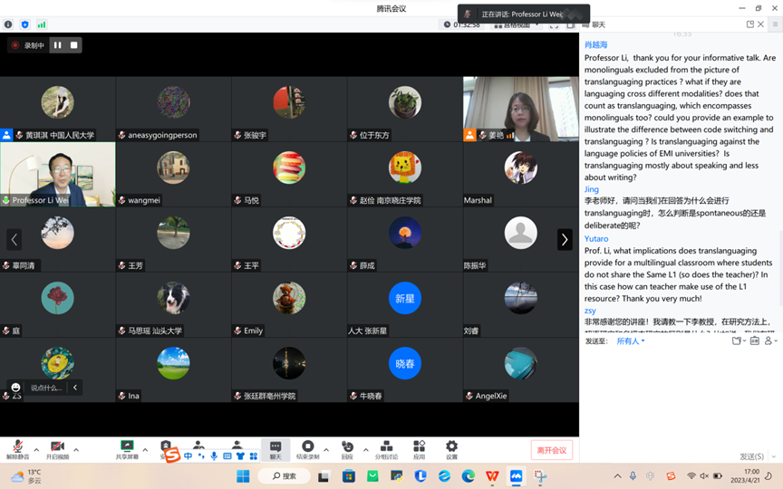This screenshot has width=783, height=489.
Task: Turn on the camera video
Action: 57,449
